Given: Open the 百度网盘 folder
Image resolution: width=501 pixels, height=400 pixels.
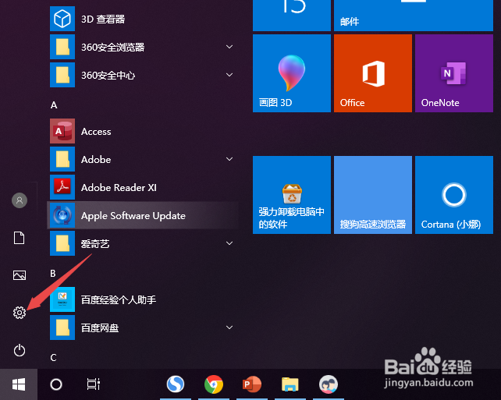Looking at the screenshot, I should 143,327.
